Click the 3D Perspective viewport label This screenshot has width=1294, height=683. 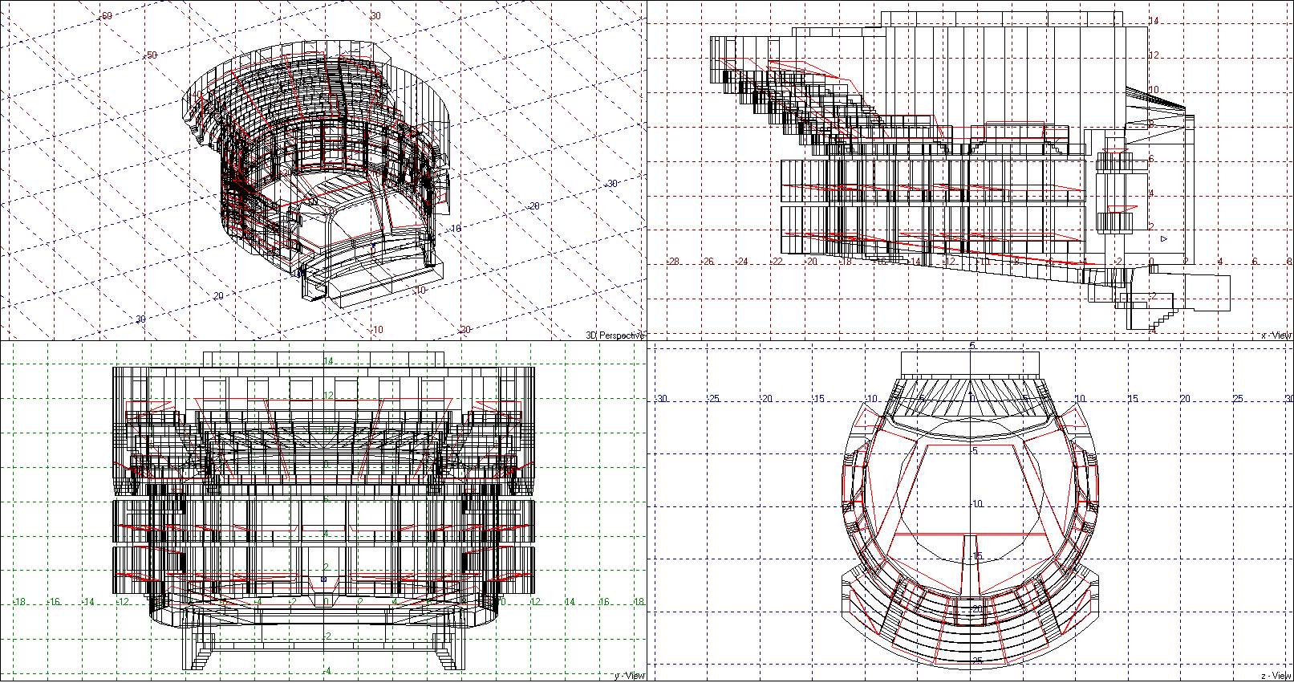615,335
